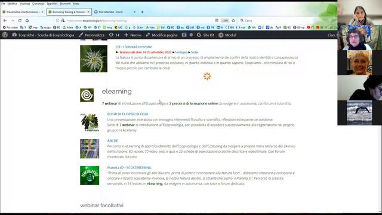Image resolution: width=382 pixels, height=215 pixels.
Task: Open the browser home page
Action: tap(27, 20)
